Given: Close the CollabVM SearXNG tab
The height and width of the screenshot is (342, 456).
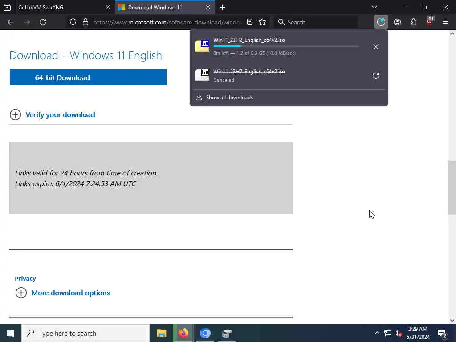Looking at the screenshot, I should (x=108, y=8).
